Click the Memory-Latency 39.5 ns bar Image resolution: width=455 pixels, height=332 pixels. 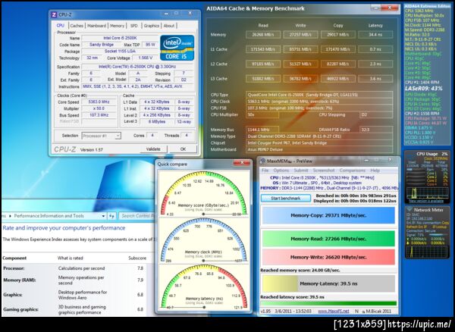click(x=328, y=283)
